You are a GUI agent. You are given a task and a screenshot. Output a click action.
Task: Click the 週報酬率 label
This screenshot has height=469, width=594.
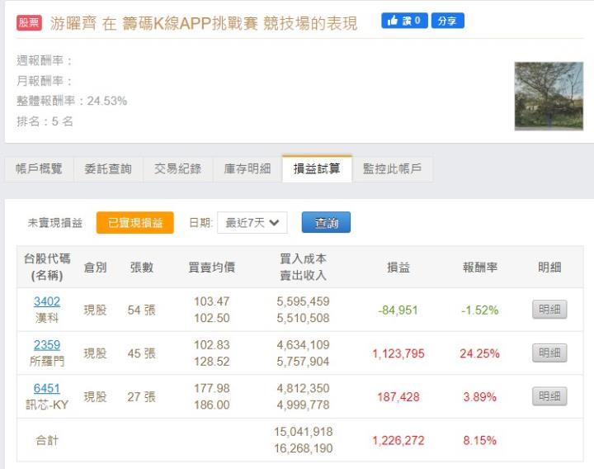pyautogui.click(x=45, y=60)
